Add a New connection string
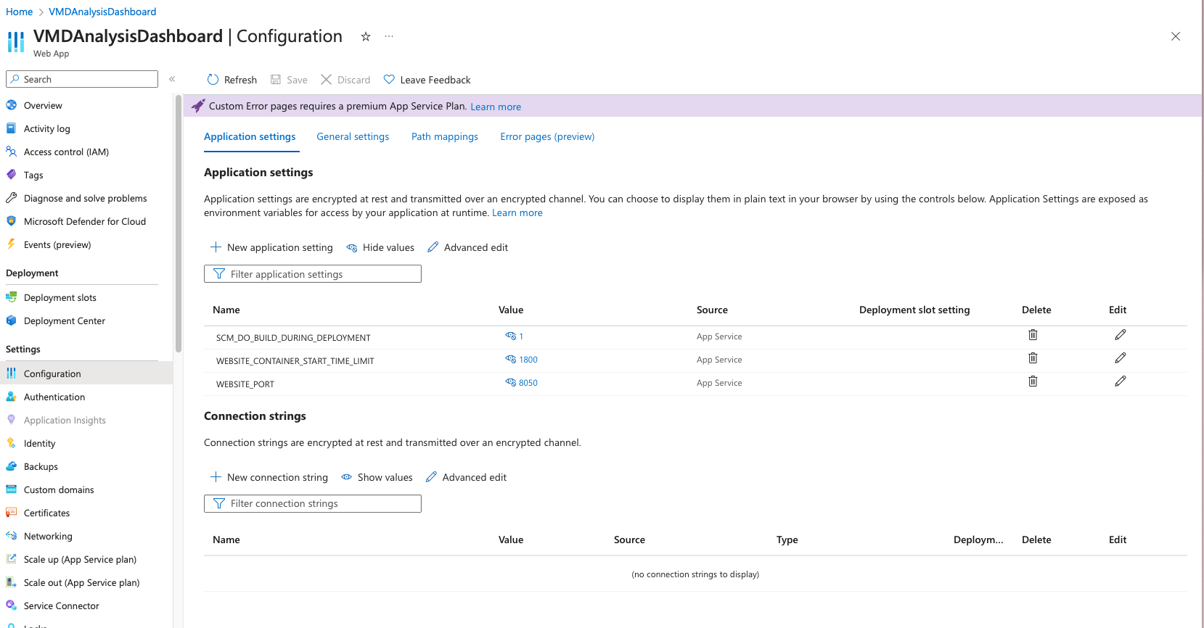The width and height of the screenshot is (1204, 628). 269,477
